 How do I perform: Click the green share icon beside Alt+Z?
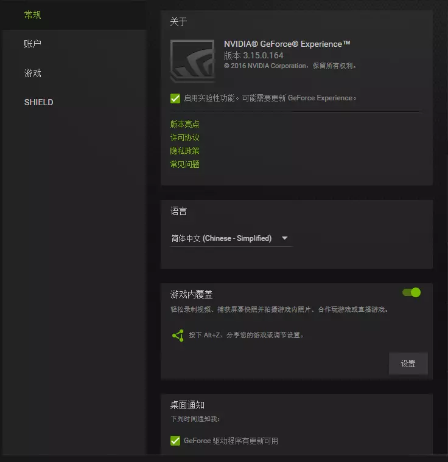pos(178,336)
